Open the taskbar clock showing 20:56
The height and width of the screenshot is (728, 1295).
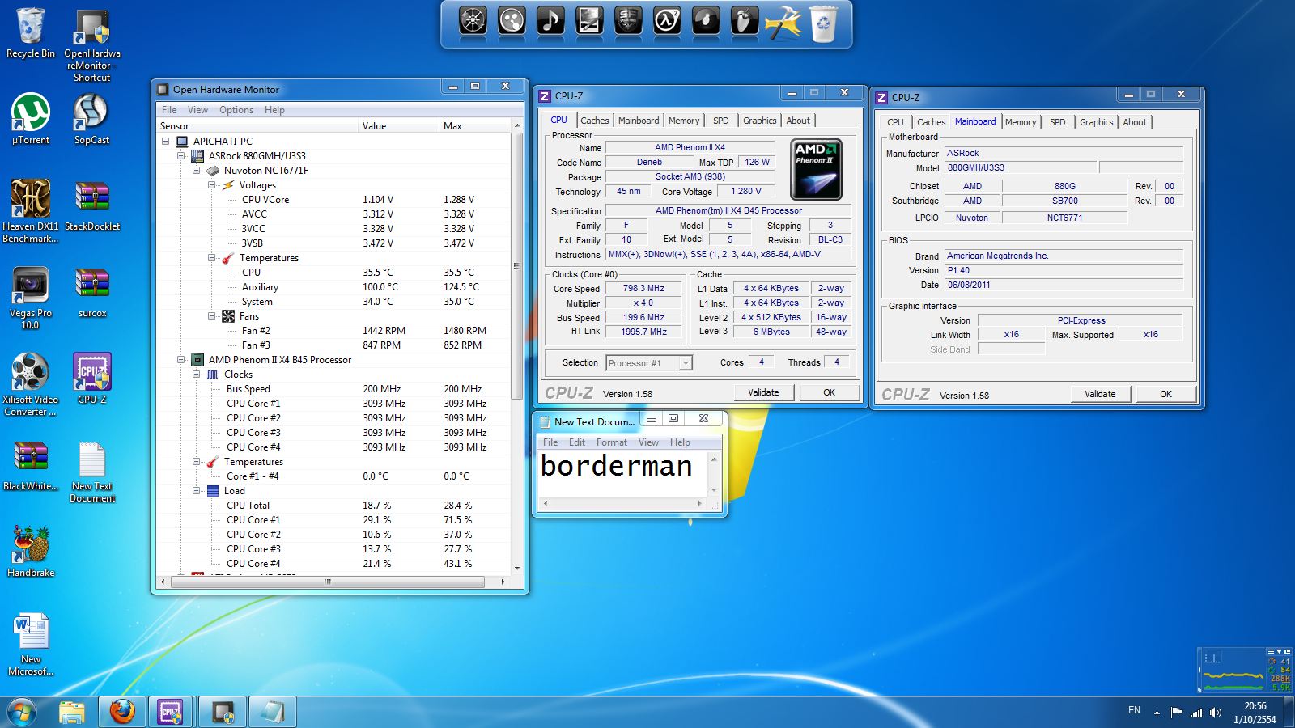(1255, 713)
